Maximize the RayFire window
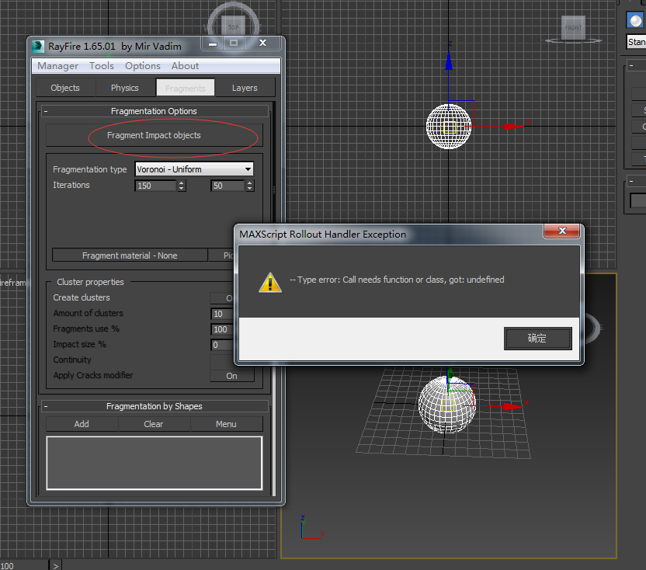Screen dimensions: 646x570 click(234, 43)
